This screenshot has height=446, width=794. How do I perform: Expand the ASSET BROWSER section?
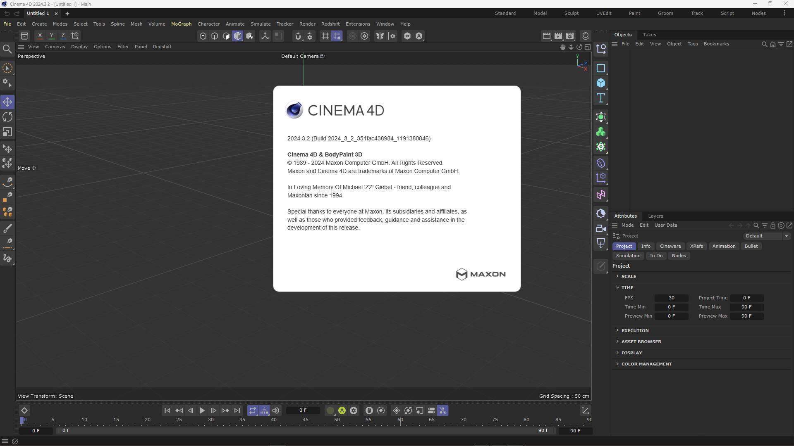click(641, 342)
